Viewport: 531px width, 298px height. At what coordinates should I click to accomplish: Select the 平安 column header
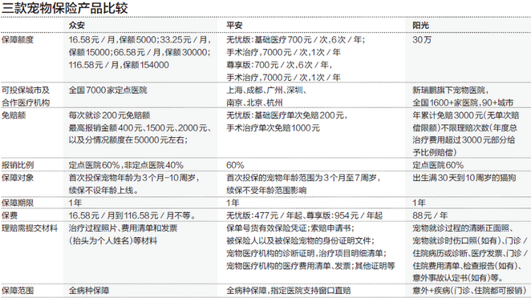234,26
